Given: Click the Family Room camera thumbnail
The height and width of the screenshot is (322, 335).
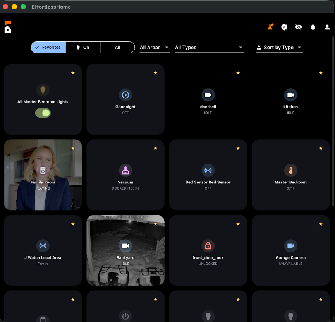Looking at the screenshot, I should point(43,175).
